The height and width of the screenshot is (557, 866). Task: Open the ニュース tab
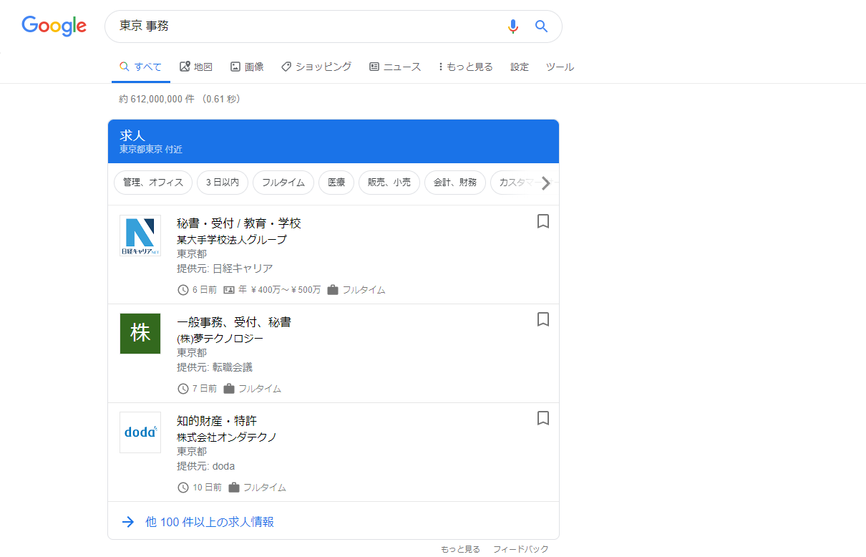[x=395, y=67]
